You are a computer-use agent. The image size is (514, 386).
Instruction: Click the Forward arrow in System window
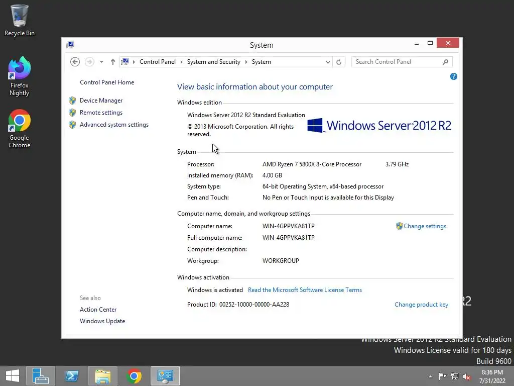pos(89,62)
